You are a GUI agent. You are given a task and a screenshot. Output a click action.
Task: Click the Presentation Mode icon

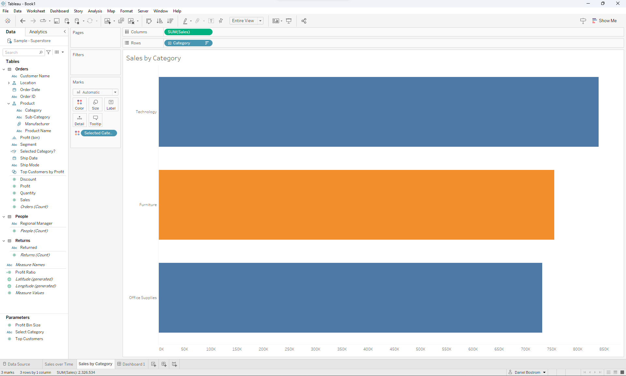coord(289,21)
